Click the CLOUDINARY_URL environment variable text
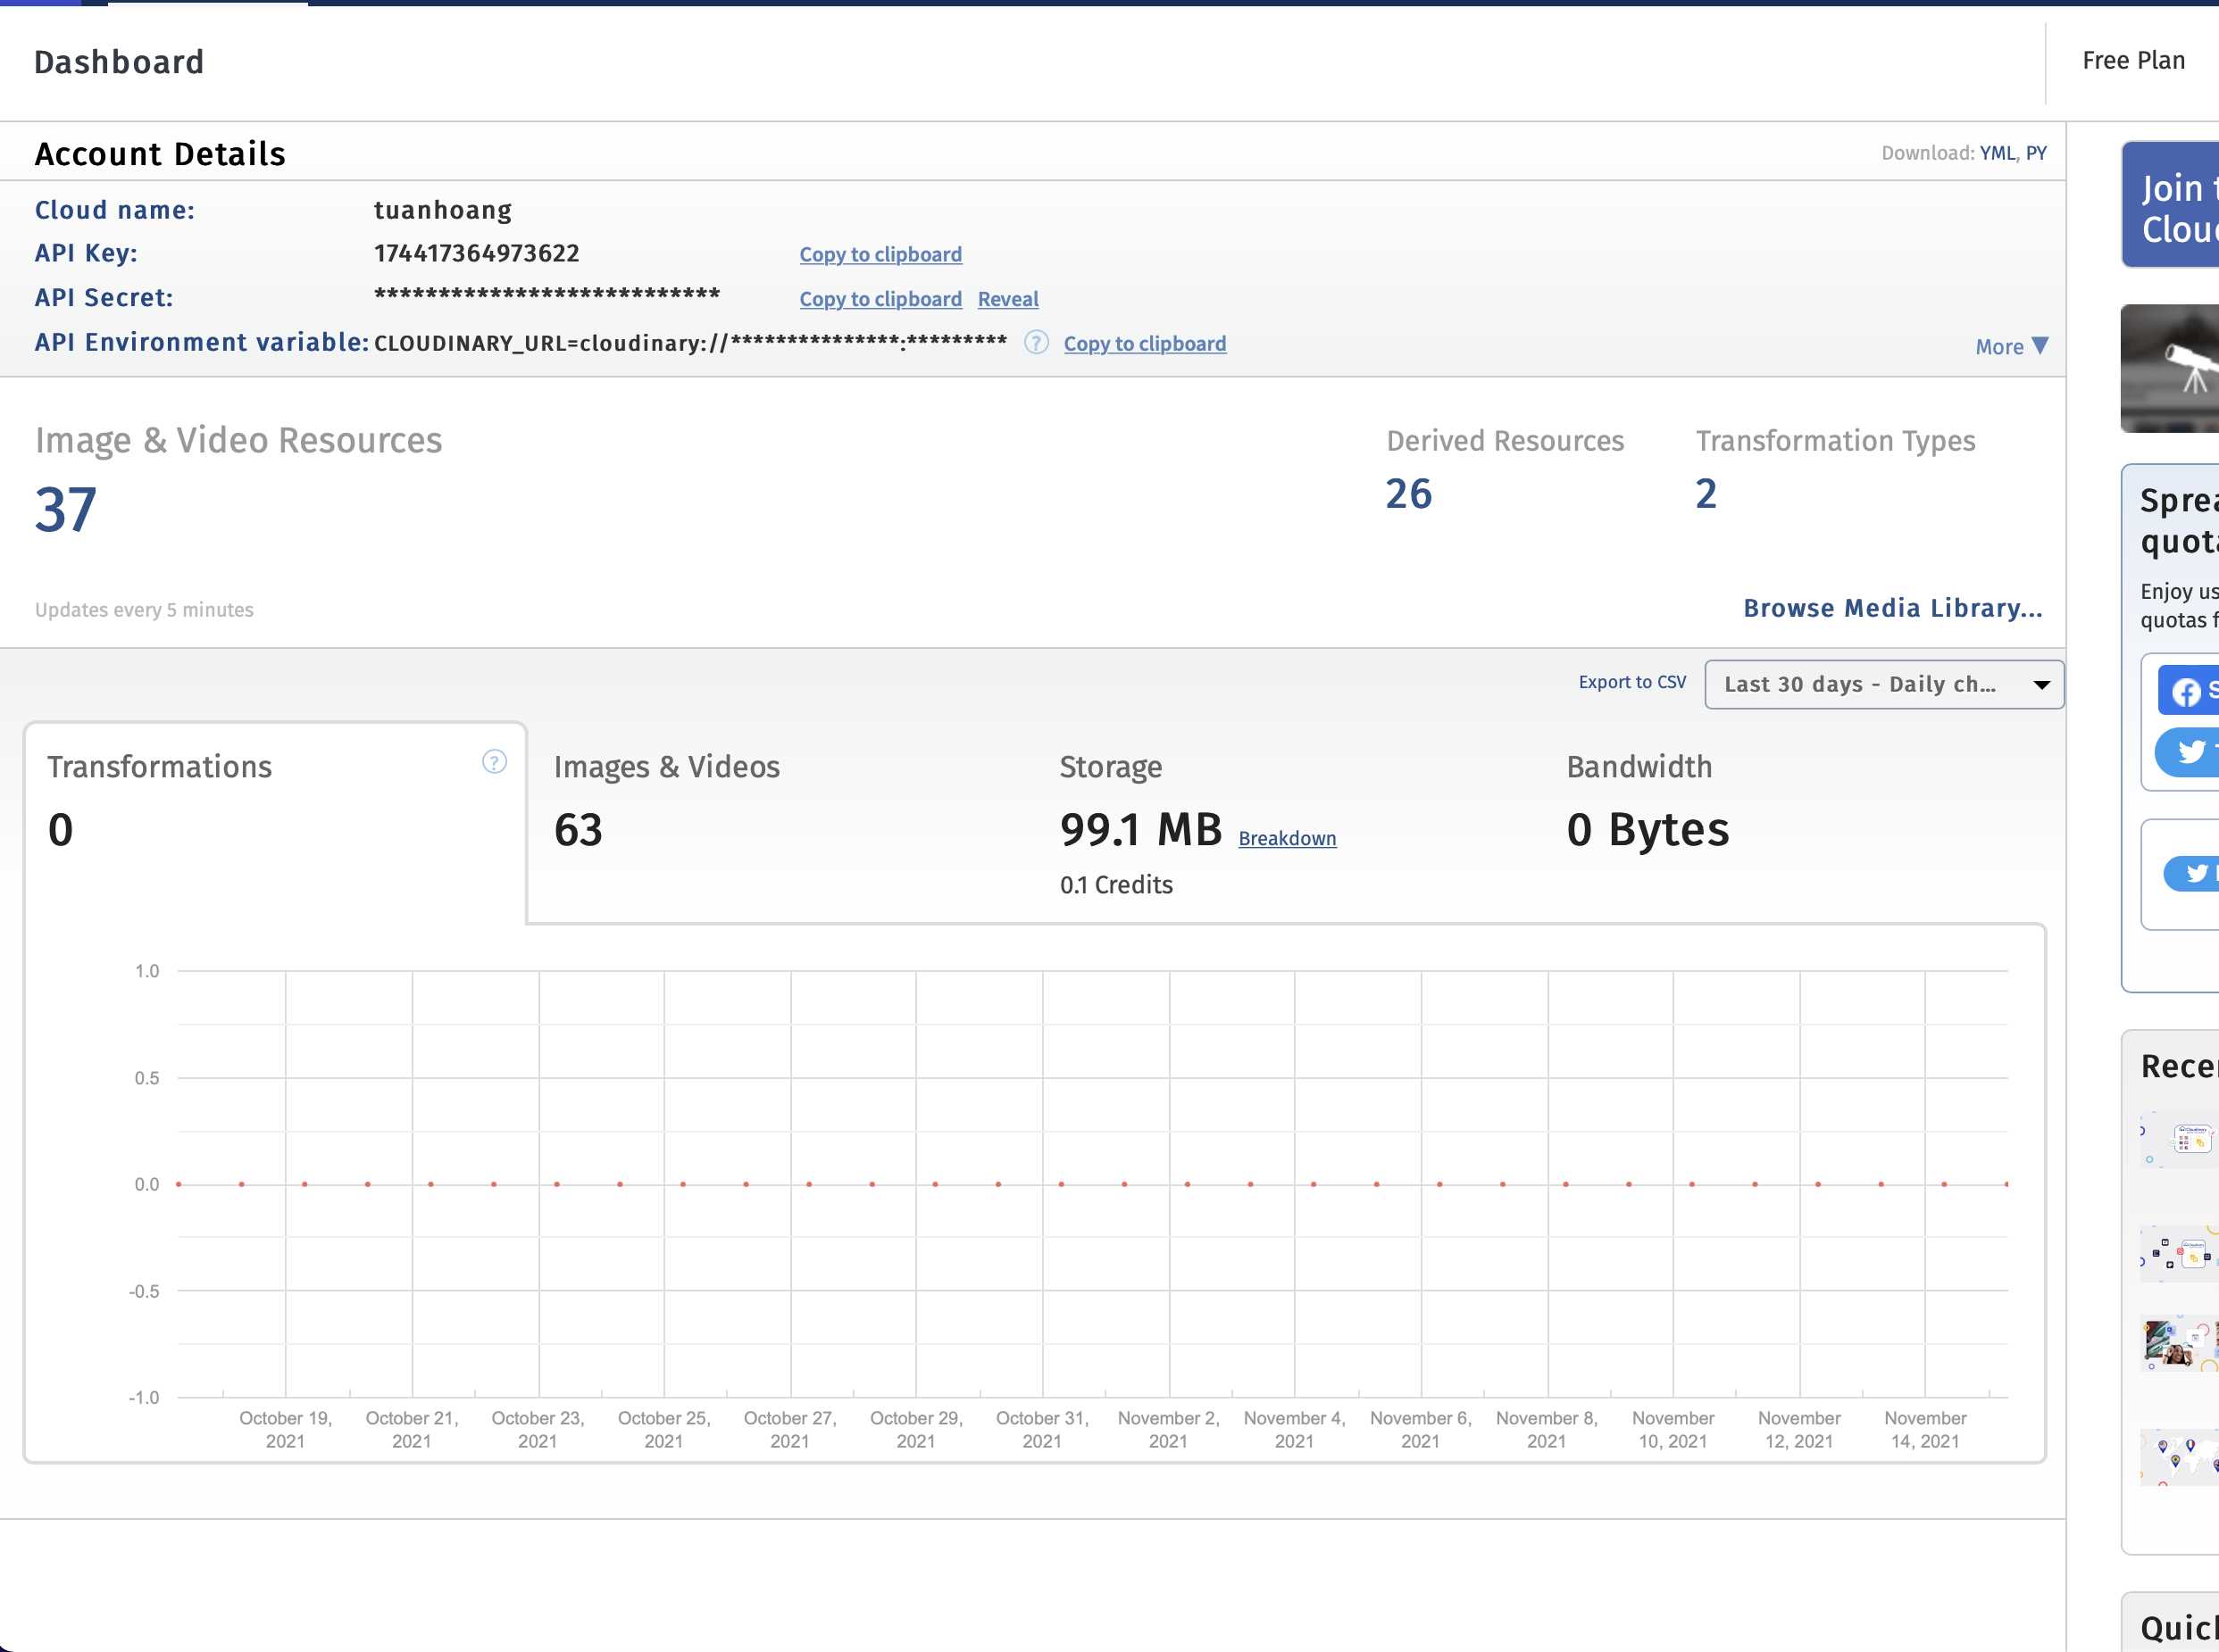The width and height of the screenshot is (2219, 1652). coord(690,343)
